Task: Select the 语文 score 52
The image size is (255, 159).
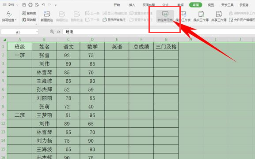Action: click(69, 89)
